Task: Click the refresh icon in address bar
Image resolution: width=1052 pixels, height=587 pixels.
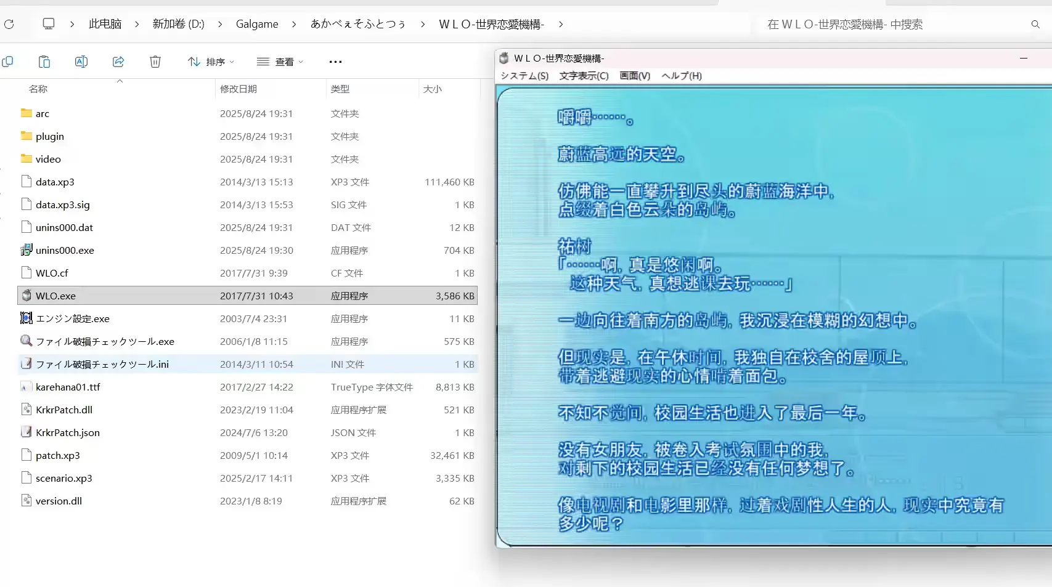Action: (x=9, y=24)
